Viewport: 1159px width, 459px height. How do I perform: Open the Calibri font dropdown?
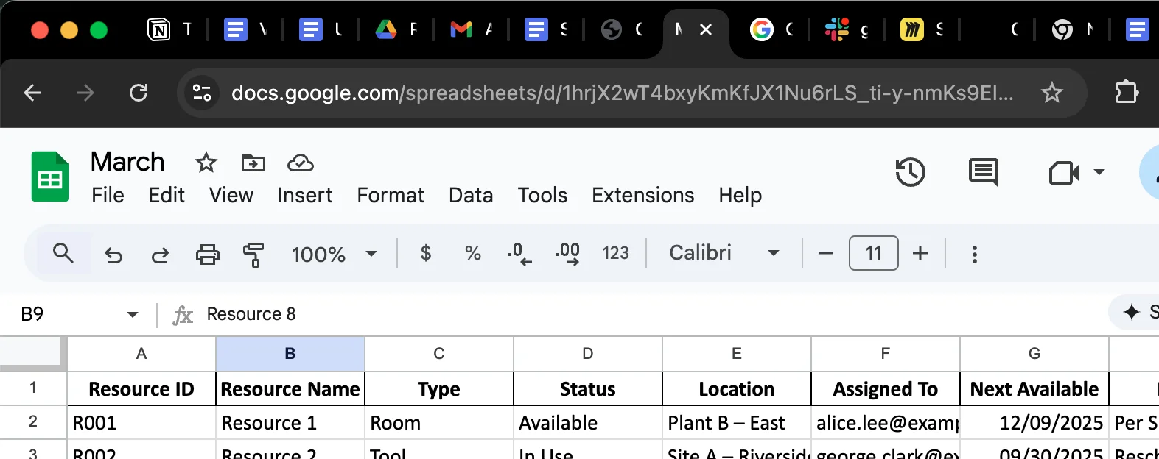tap(724, 254)
